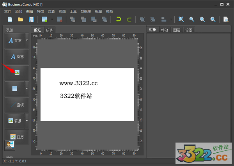This screenshot has width=234, height=166.
Task: Click the 日历 calendar button
Action: pyautogui.click(x=17, y=137)
